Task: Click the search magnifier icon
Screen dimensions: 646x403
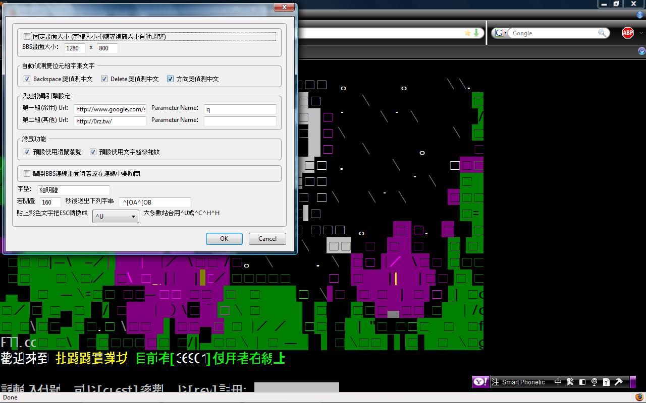Action: click(x=602, y=33)
